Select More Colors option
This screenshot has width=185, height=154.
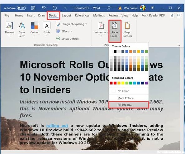click(129, 98)
